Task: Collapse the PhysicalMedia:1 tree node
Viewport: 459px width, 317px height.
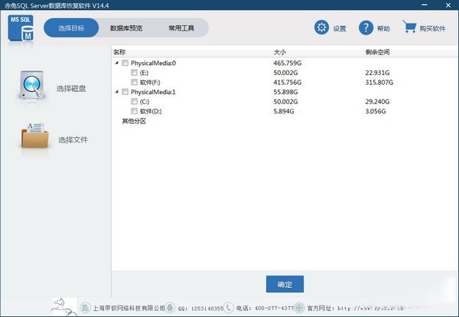Action: tap(117, 92)
